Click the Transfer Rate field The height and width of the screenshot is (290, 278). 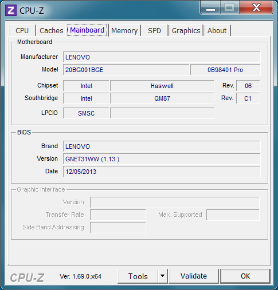118,215
